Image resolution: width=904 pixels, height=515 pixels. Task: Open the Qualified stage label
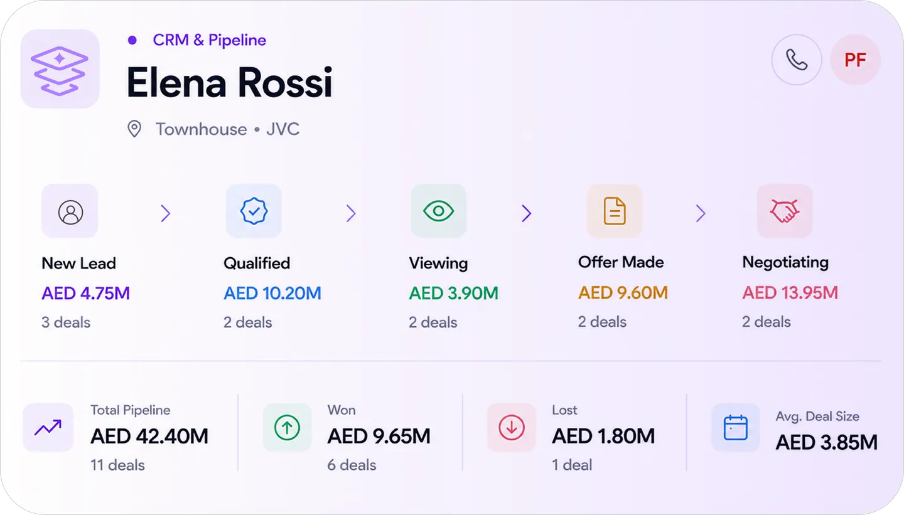click(x=257, y=263)
